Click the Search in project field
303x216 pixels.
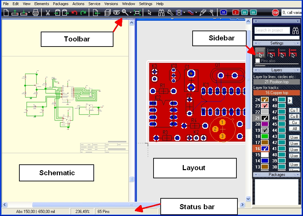click(272, 31)
